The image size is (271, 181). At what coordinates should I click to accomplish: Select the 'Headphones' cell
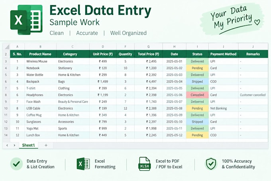[40, 95]
